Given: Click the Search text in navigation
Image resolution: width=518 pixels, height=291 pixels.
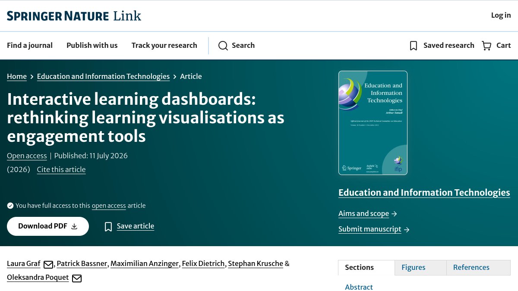Looking at the screenshot, I should [243, 45].
